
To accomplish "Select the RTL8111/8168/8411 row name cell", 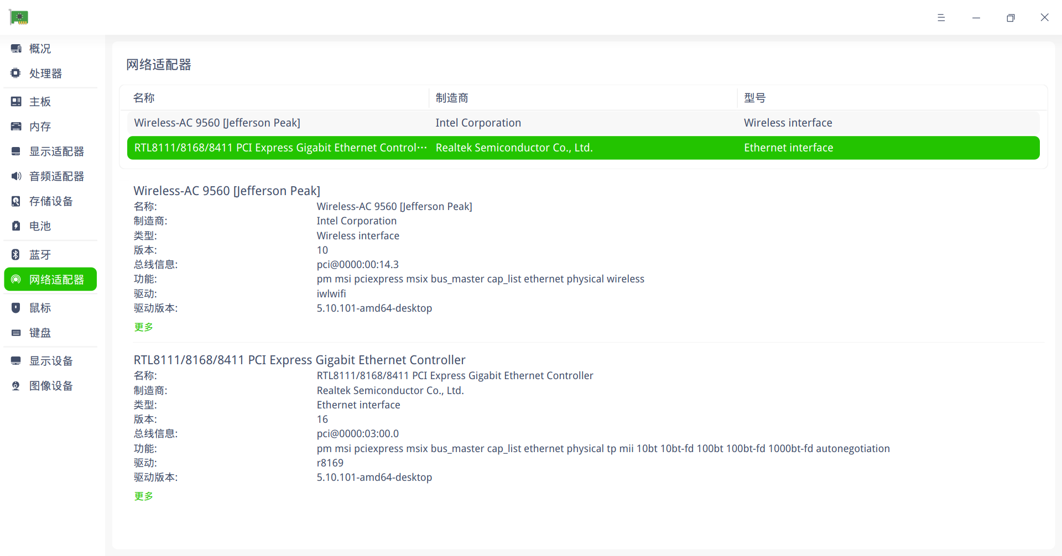I will 280,148.
